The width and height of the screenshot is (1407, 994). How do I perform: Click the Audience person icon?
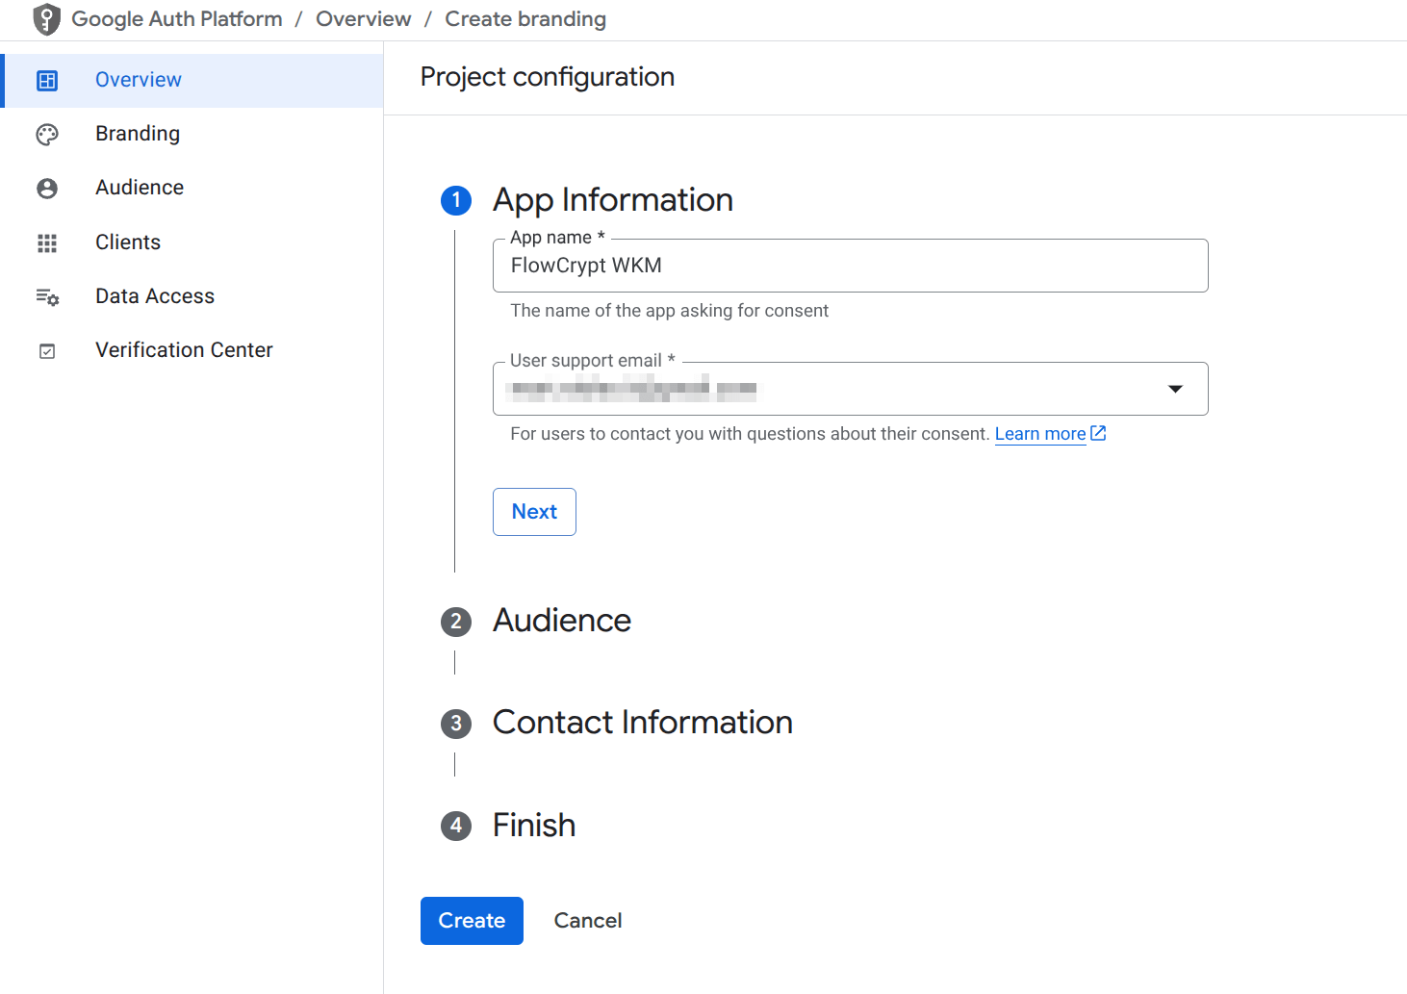(x=47, y=189)
